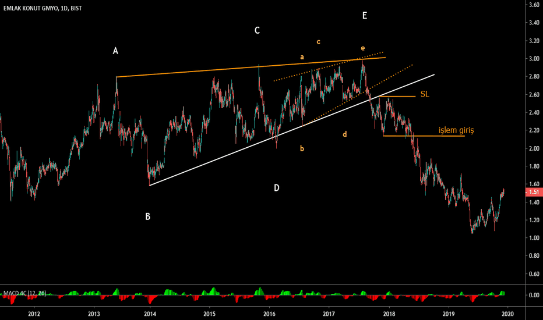Select the white wave label D
The image size is (543, 320).
(x=276, y=188)
